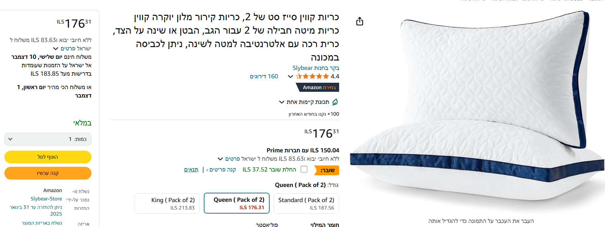Click the main pillow product image
Screen dimensions: 605x227
point(477,111)
